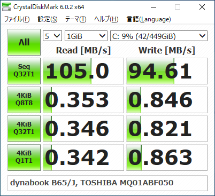Expand the test count dropdown showing 5
Screen dimensions: 215x196
52,36
